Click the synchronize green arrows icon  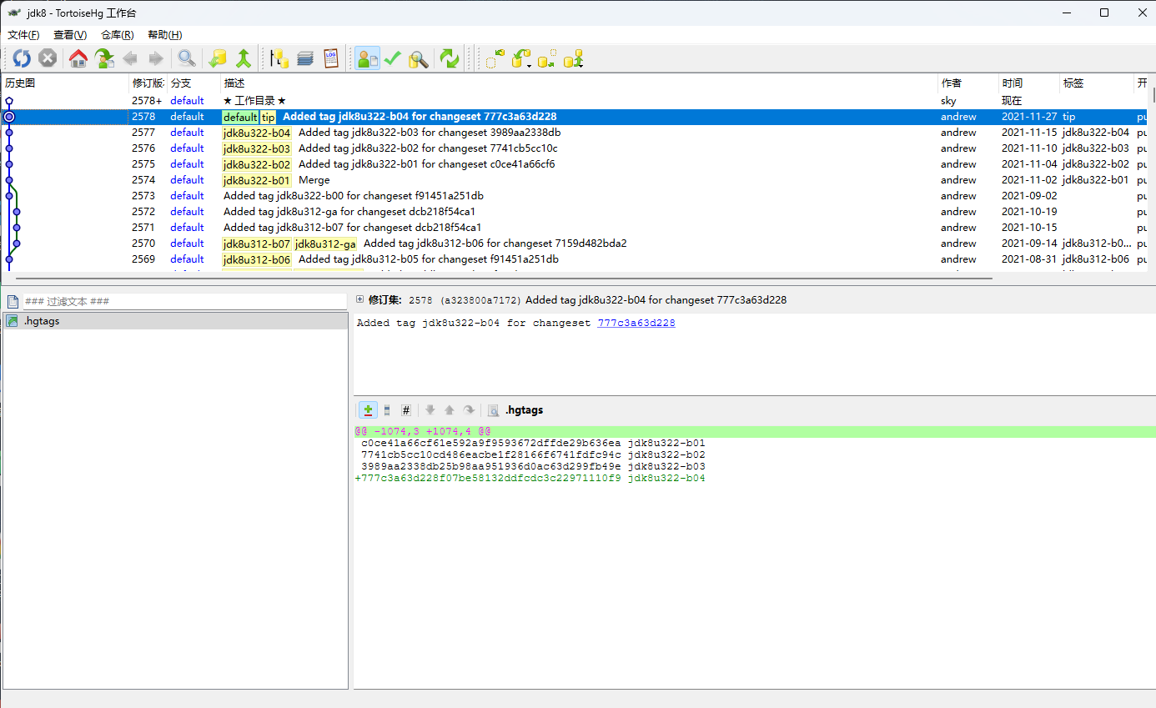[x=450, y=58]
